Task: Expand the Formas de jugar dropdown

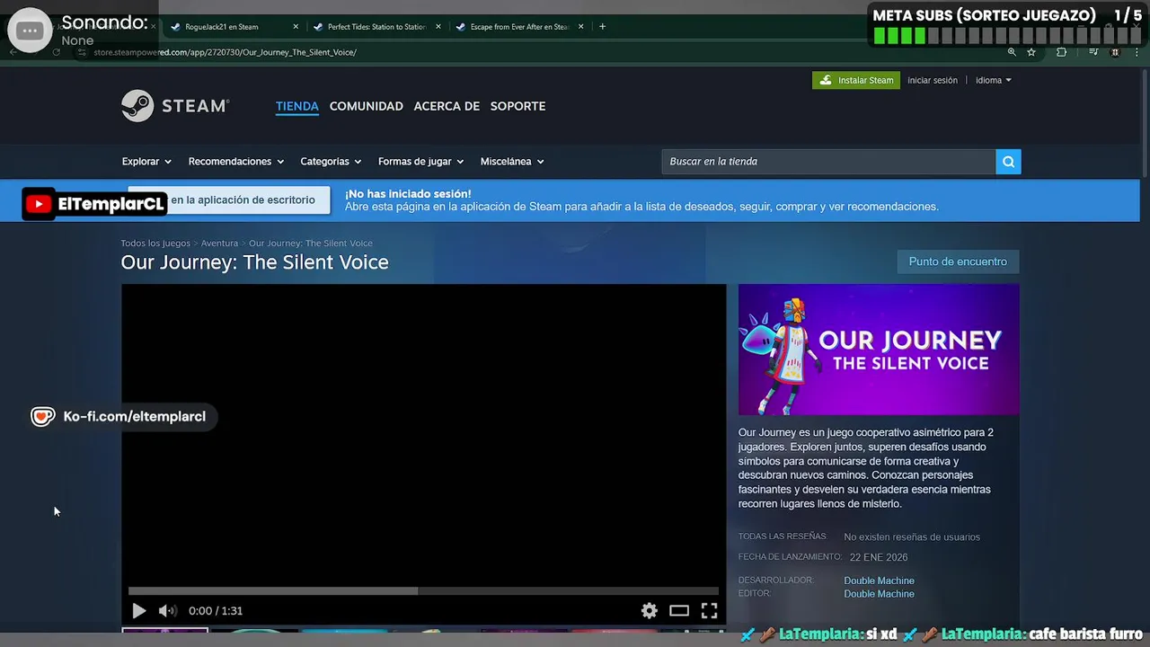Action: 421,162
